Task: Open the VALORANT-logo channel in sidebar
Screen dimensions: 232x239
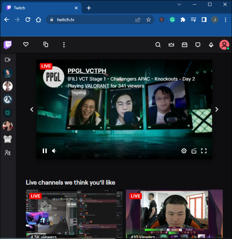Action: click(x=8, y=113)
